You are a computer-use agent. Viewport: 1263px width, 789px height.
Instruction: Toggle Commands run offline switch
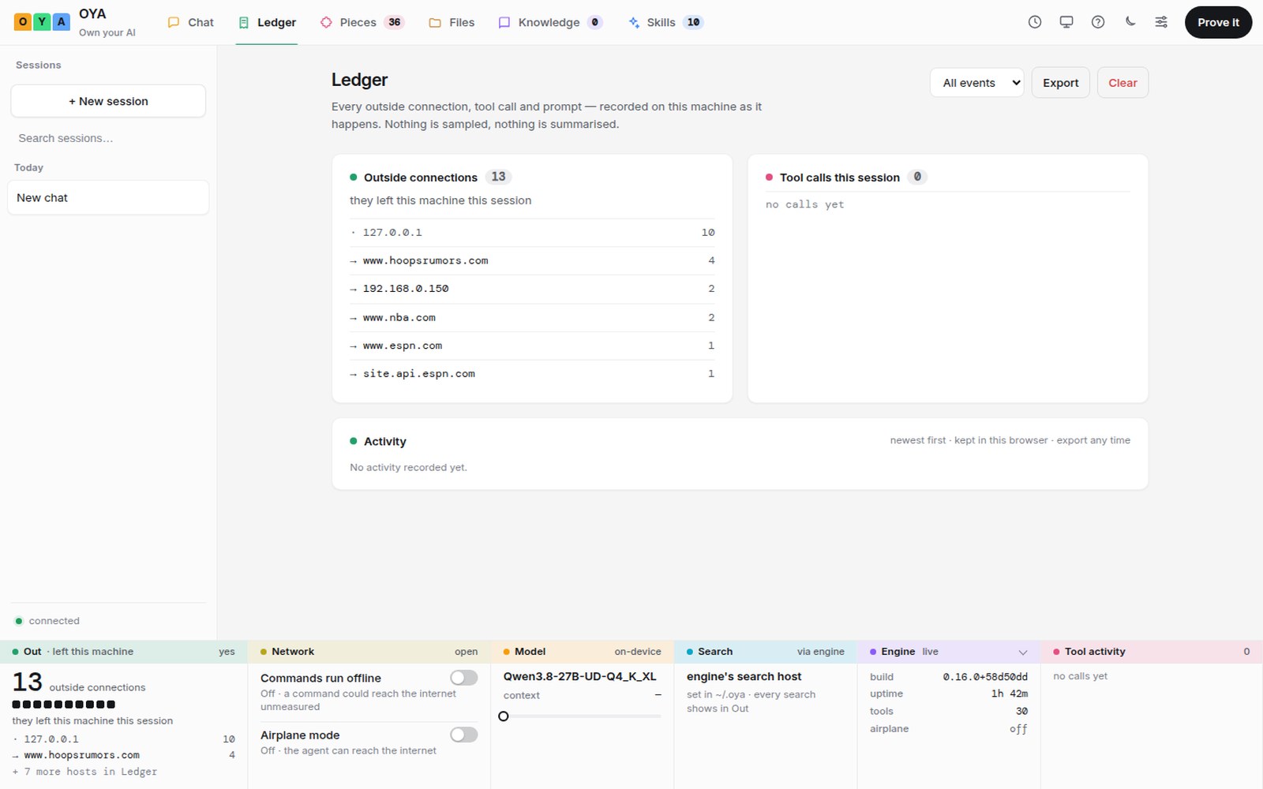tap(464, 678)
